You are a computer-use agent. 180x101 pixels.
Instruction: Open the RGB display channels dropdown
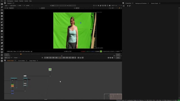[x=21, y=6]
